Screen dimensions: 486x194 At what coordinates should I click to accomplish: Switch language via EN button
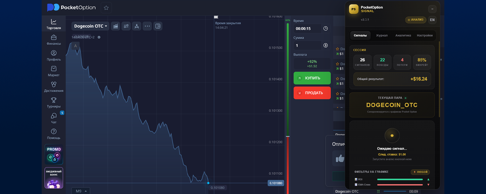pyautogui.click(x=432, y=20)
